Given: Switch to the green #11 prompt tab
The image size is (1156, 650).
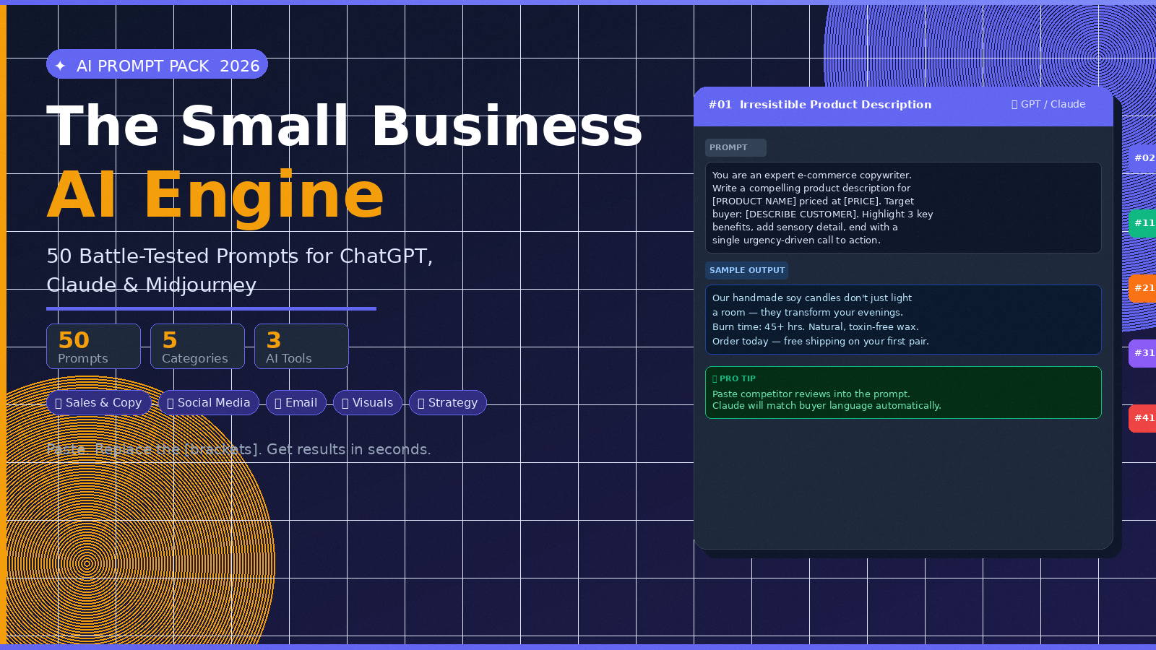Looking at the screenshot, I should click(1142, 223).
